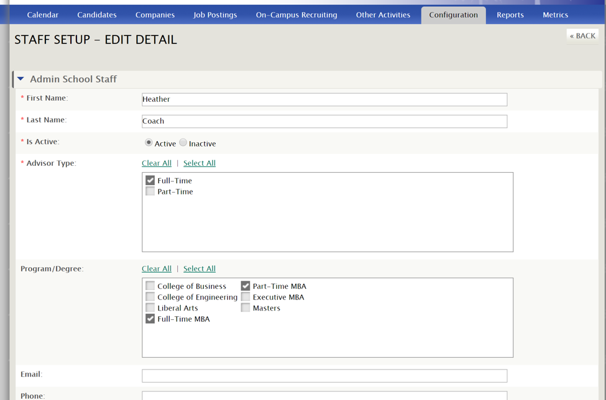
Task: Select all Advisor Type options
Action: tap(200, 163)
